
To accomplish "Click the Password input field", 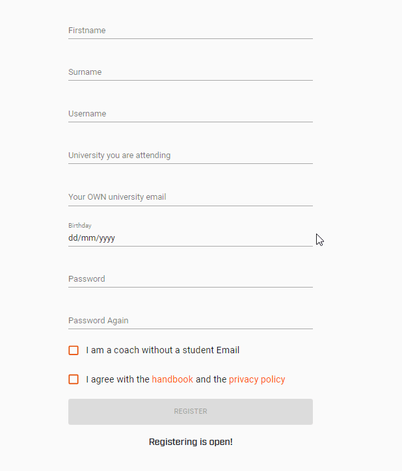I will point(190,279).
